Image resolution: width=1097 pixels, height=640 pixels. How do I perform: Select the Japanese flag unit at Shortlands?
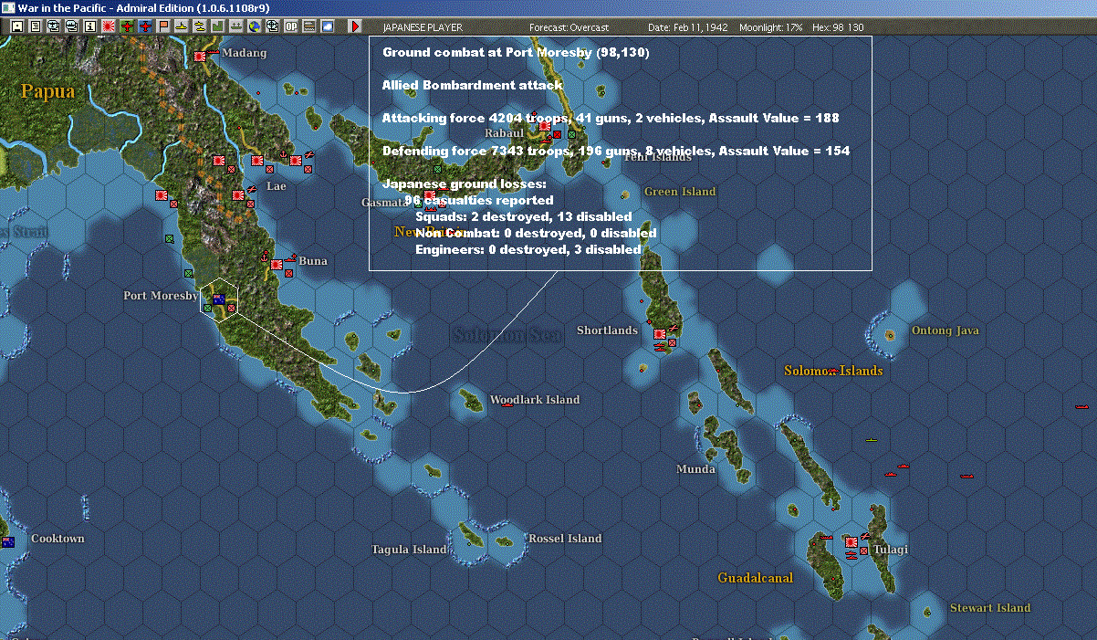[661, 335]
